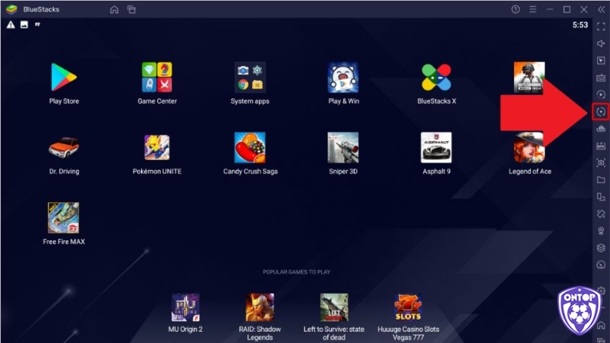Image resolution: width=610 pixels, height=343 pixels.
Task: Launch Game Center
Action: click(x=157, y=78)
